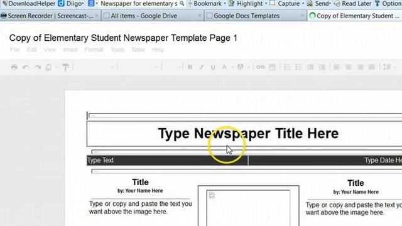Click the Decrease indent icon
402x226 pixels.
point(310,67)
